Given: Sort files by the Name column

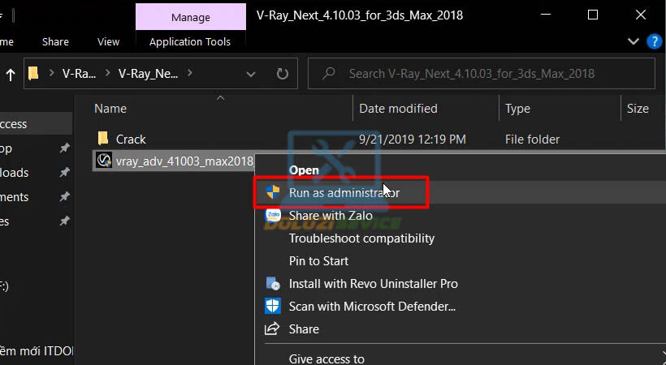Looking at the screenshot, I should 110,109.
